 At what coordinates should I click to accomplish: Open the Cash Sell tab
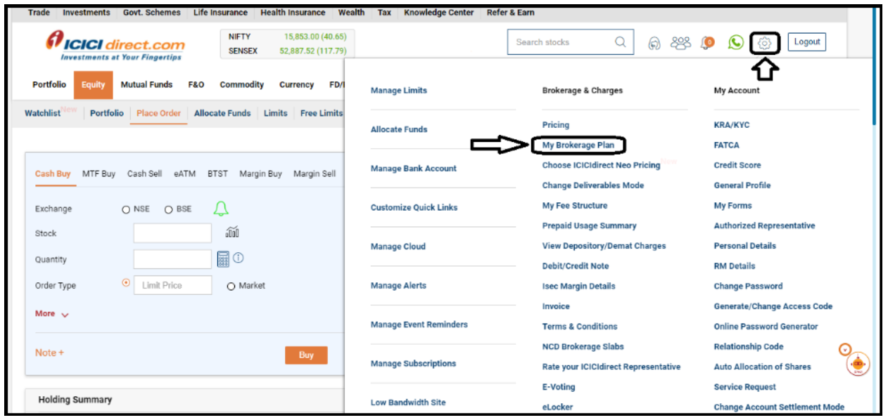144,173
